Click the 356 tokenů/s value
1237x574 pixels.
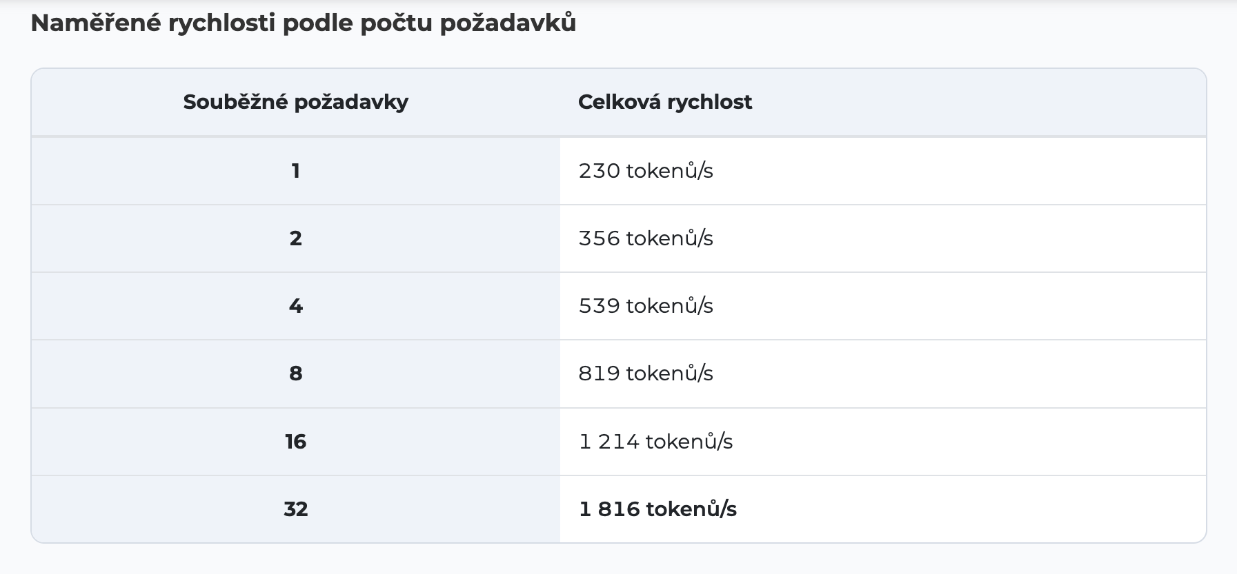click(x=646, y=238)
